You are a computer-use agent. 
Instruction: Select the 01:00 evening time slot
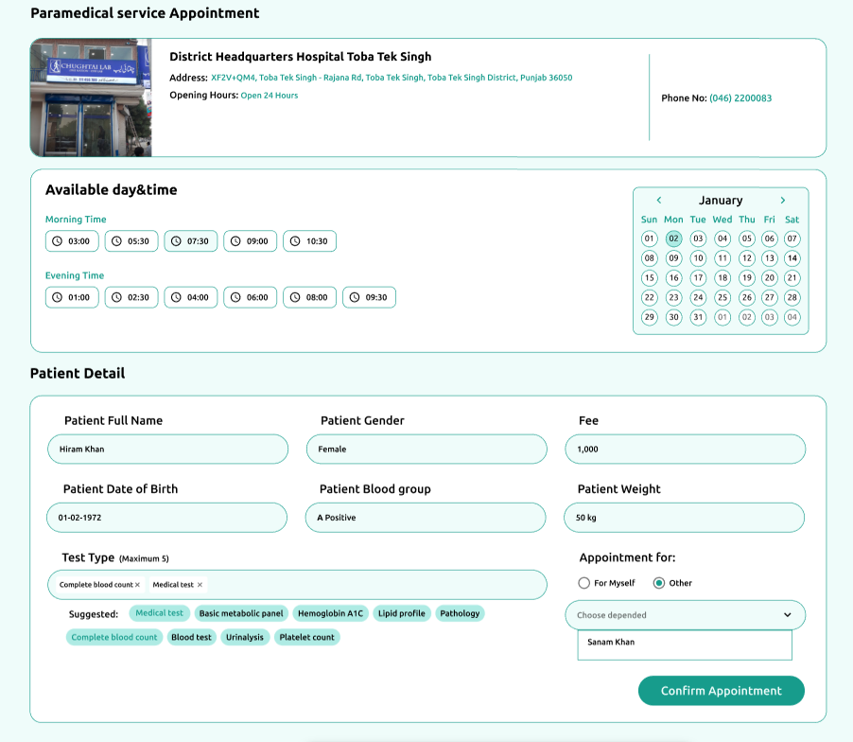tap(72, 297)
